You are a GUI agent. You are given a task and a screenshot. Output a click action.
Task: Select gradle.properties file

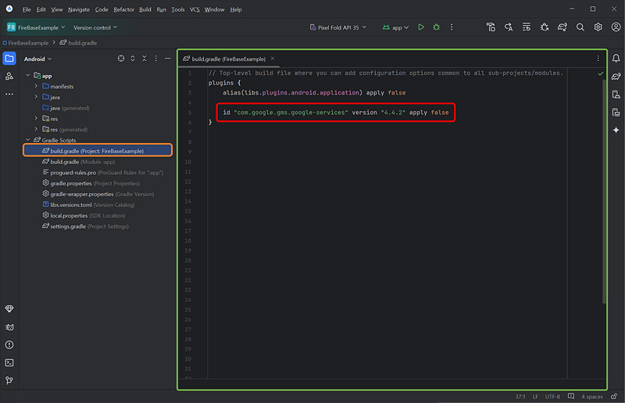click(x=91, y=184)
